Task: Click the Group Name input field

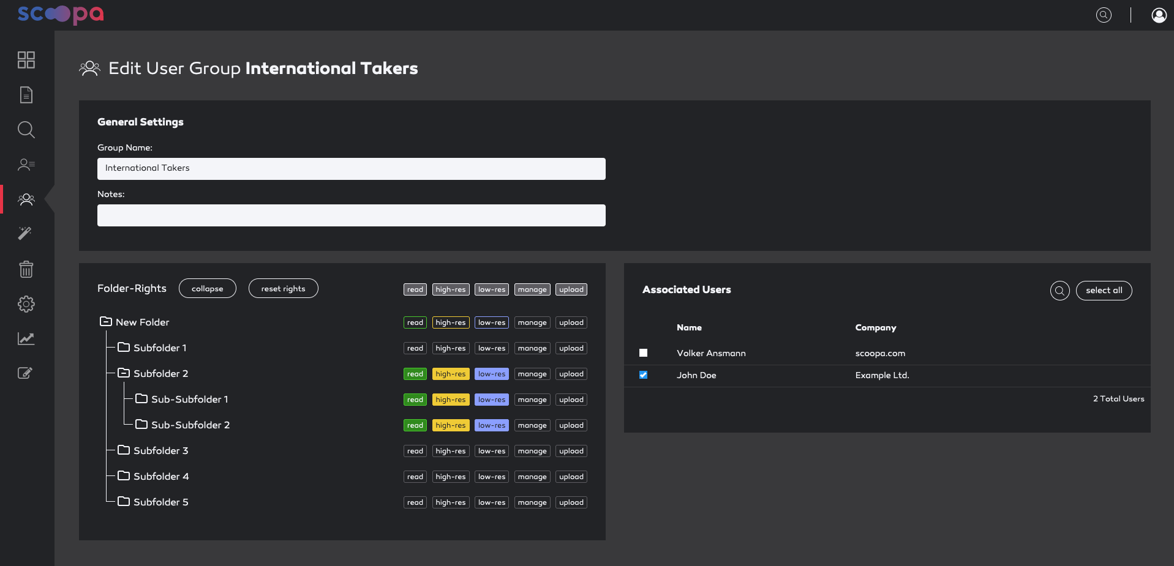Action: click(x=352, y=169)
